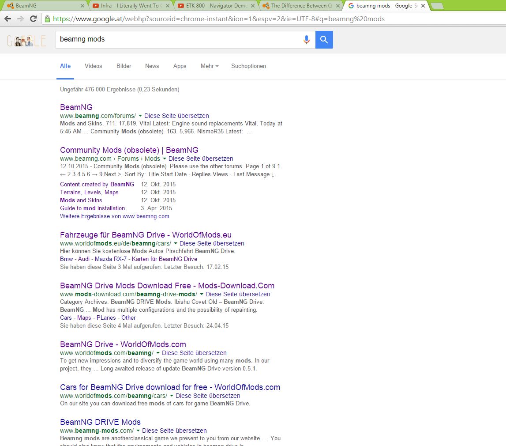Image resolution: width=506 pixels, height=446 pixels.
Task: Expand arrow next to worldofmods.com/beamng/cars/ URL
Action: [172, 396]
